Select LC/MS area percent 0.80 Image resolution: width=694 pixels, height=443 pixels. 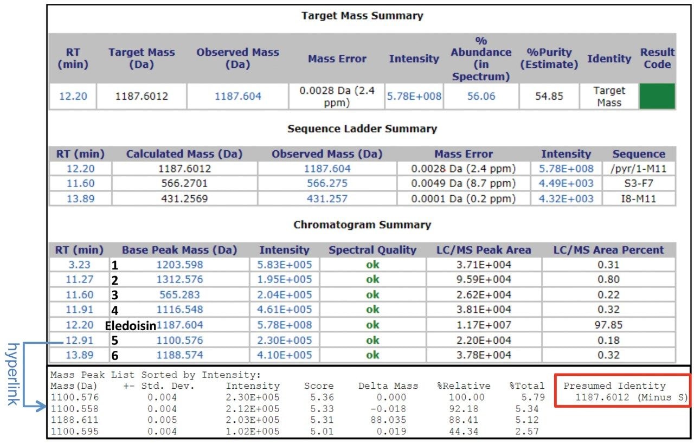608,280
